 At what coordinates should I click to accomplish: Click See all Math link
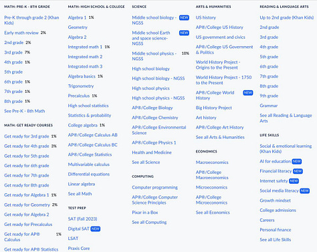click(x=80, y=194)
